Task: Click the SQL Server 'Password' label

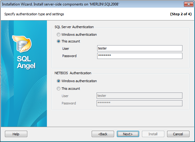Action: click(x=69, y=56)
